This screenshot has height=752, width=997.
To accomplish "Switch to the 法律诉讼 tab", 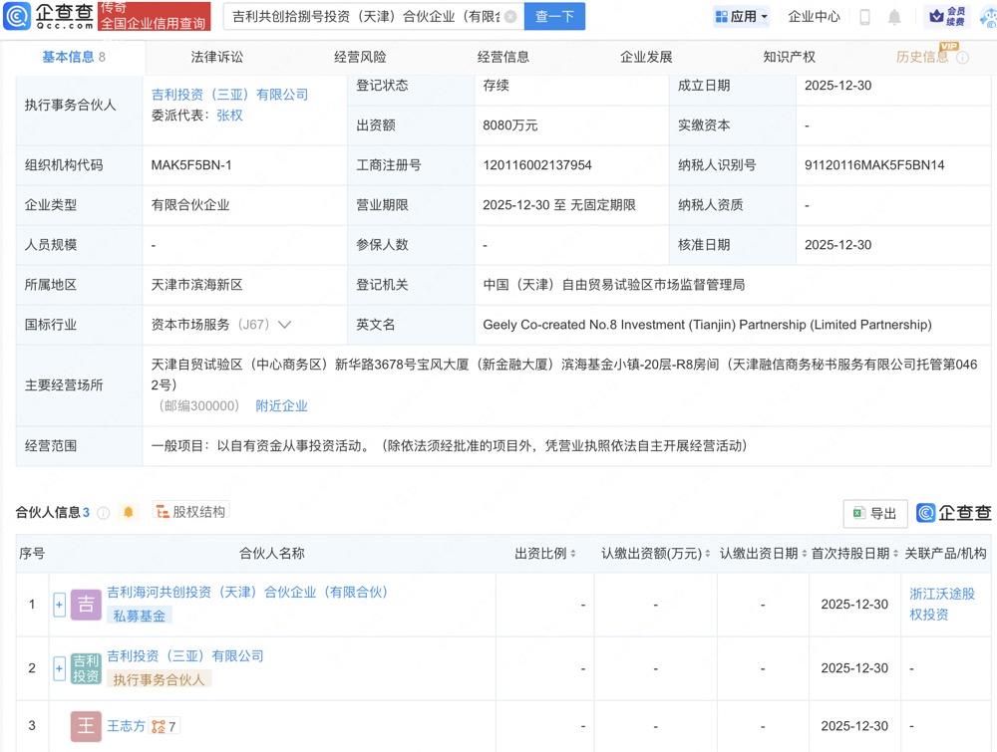I will [x=216, y=57].
